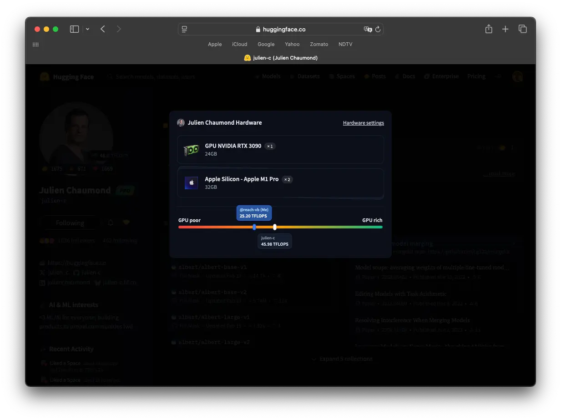Open the Apple bookmark
Viewport: 561px width, 420px height.
pyautogui.click(x=215, y=44)
